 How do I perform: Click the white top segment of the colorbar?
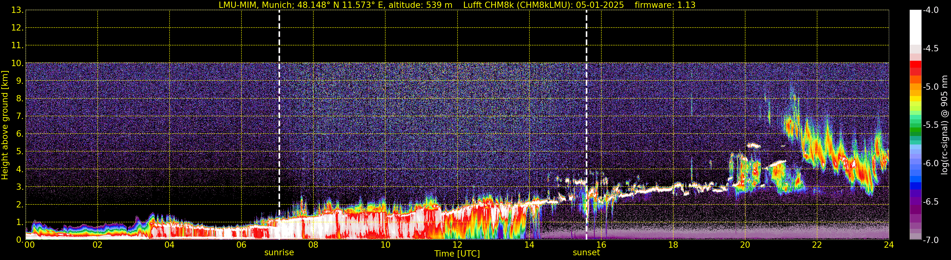pyautogui.click(x=916, y=28)
